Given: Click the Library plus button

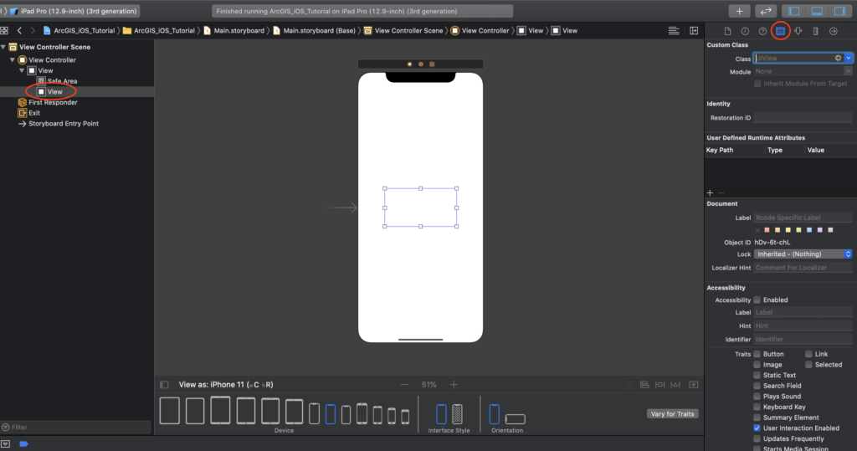Looking at the screenshot, I should pyautogui.click(x=739, y=11).
